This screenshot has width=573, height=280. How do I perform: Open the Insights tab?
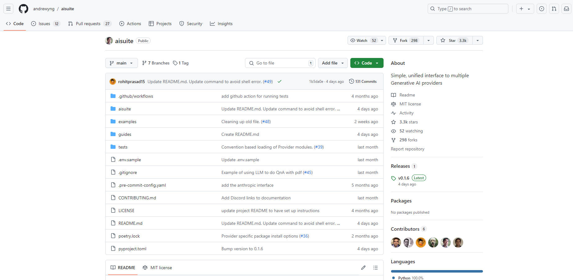point(221,24)
